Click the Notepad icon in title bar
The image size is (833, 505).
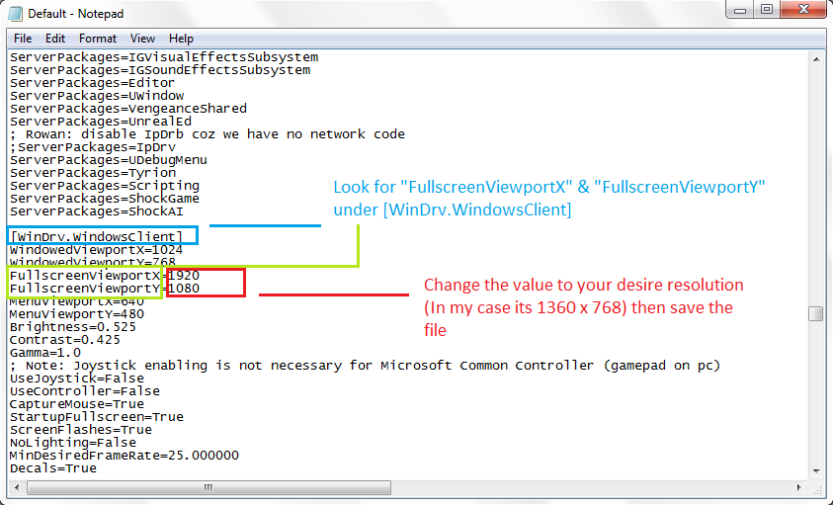click(15, 13)
